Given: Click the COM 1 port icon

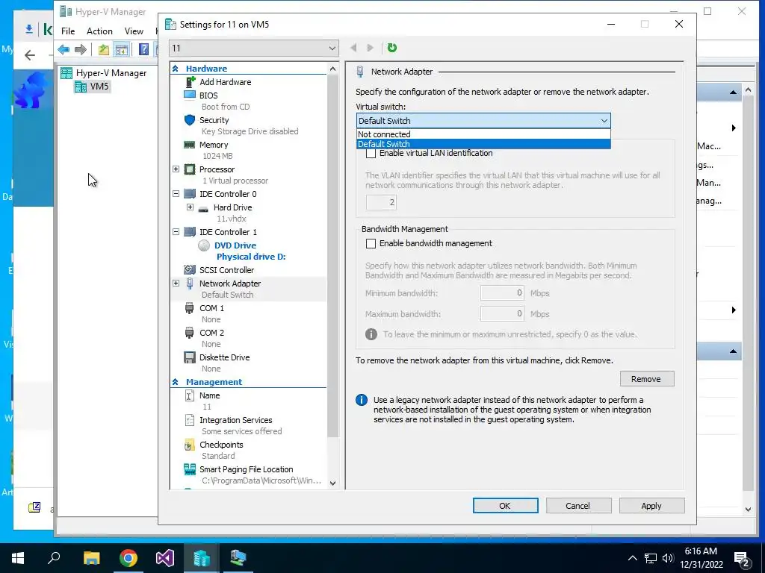Looking at the screenshot, I should [x=189, y=308].
